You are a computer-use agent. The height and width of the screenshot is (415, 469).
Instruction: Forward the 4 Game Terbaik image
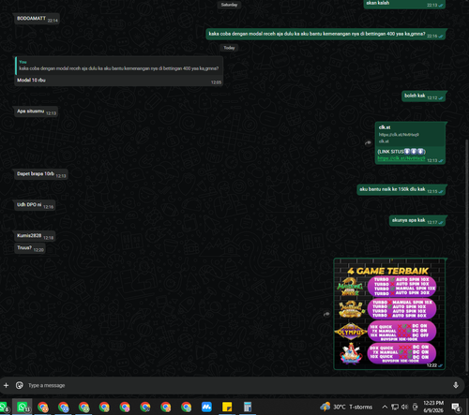[x=326, y=314]
